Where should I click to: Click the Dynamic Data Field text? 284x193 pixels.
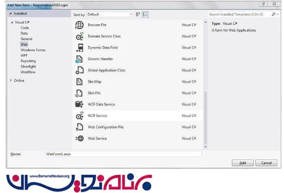[103, 47]
